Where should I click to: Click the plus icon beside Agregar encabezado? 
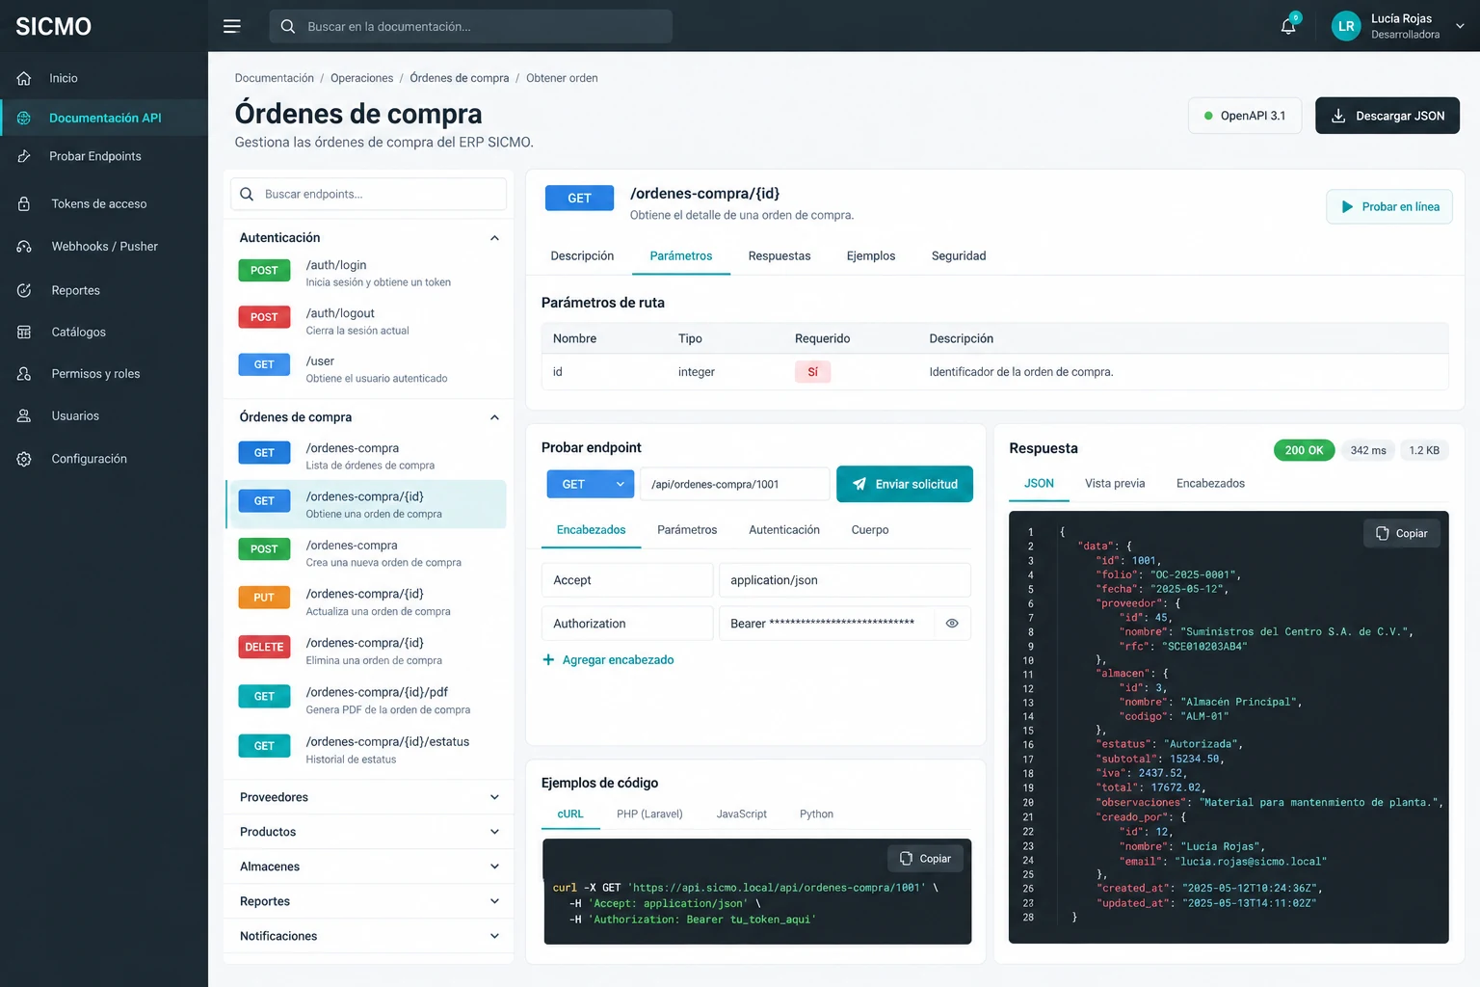tap(548, 660)
